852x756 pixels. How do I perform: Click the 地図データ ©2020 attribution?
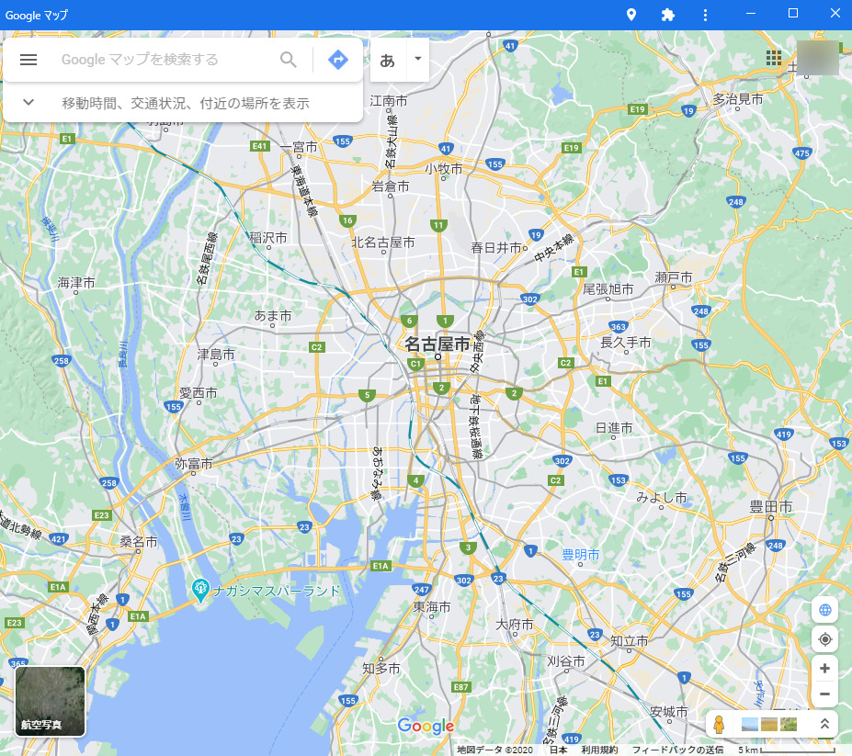click(494, 750)
